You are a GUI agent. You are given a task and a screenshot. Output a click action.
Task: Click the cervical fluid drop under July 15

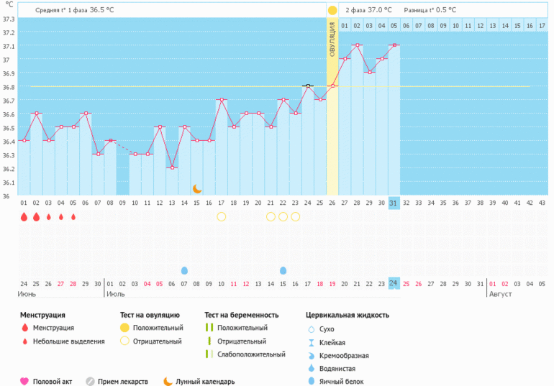pos(283,270)
